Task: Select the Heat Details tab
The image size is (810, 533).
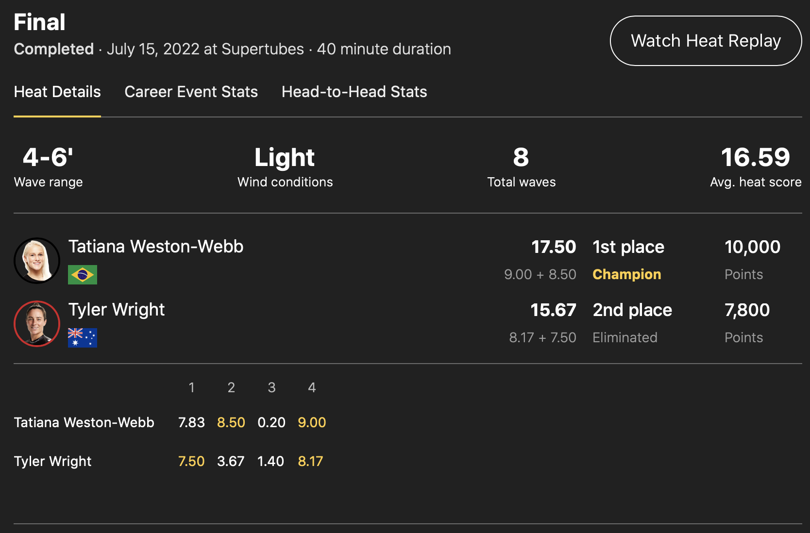Action: 57,92
